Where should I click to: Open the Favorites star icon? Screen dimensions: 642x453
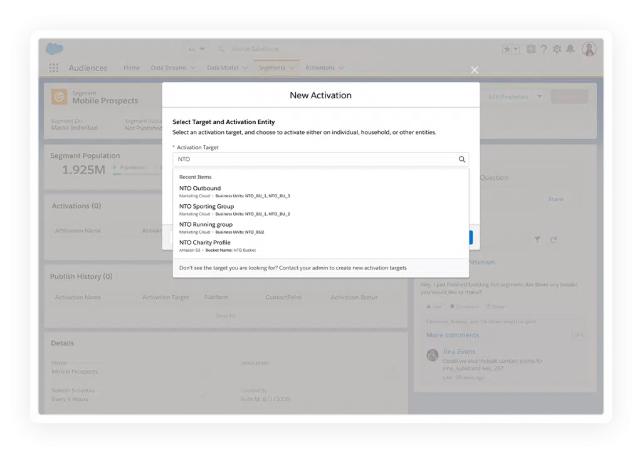coord(507,49)
